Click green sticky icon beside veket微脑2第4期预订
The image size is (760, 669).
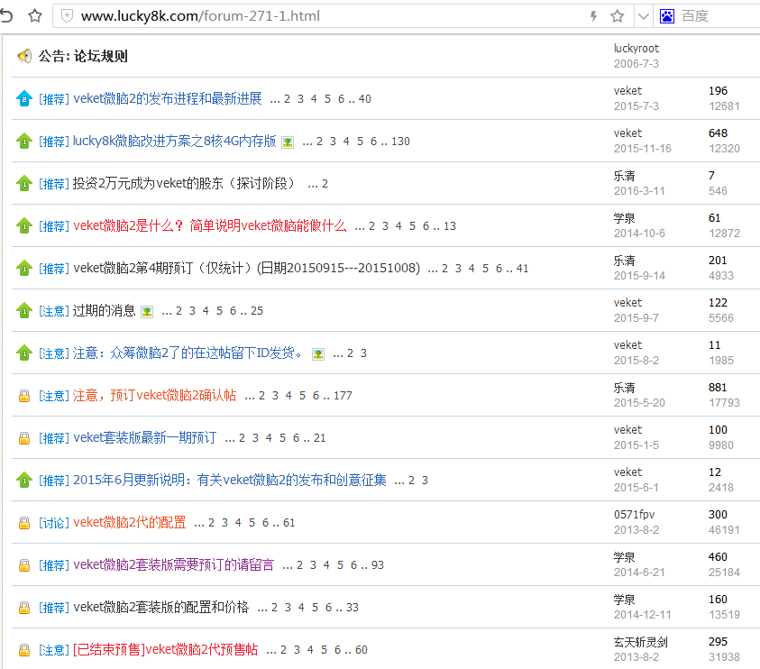pyautogui.click(x=23, y=268)
